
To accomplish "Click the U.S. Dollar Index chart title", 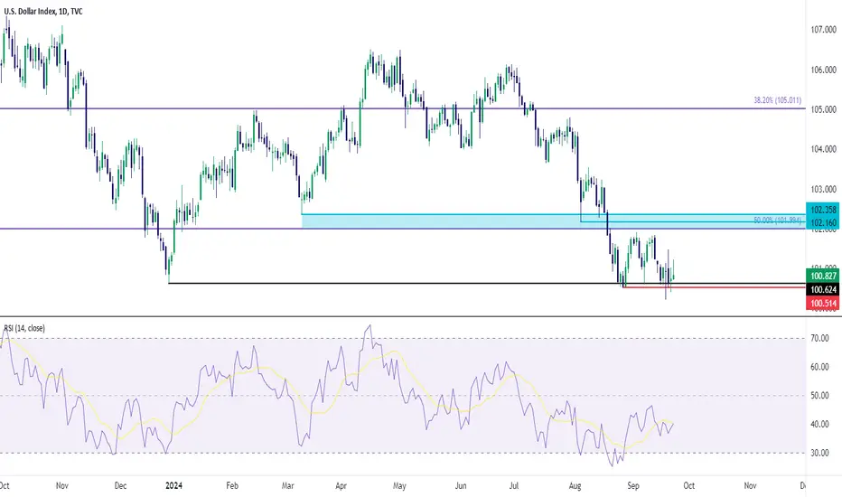I will coord(43,11).
